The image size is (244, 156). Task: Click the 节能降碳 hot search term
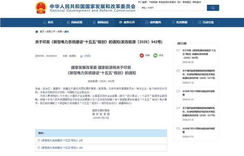click(153, 2)
